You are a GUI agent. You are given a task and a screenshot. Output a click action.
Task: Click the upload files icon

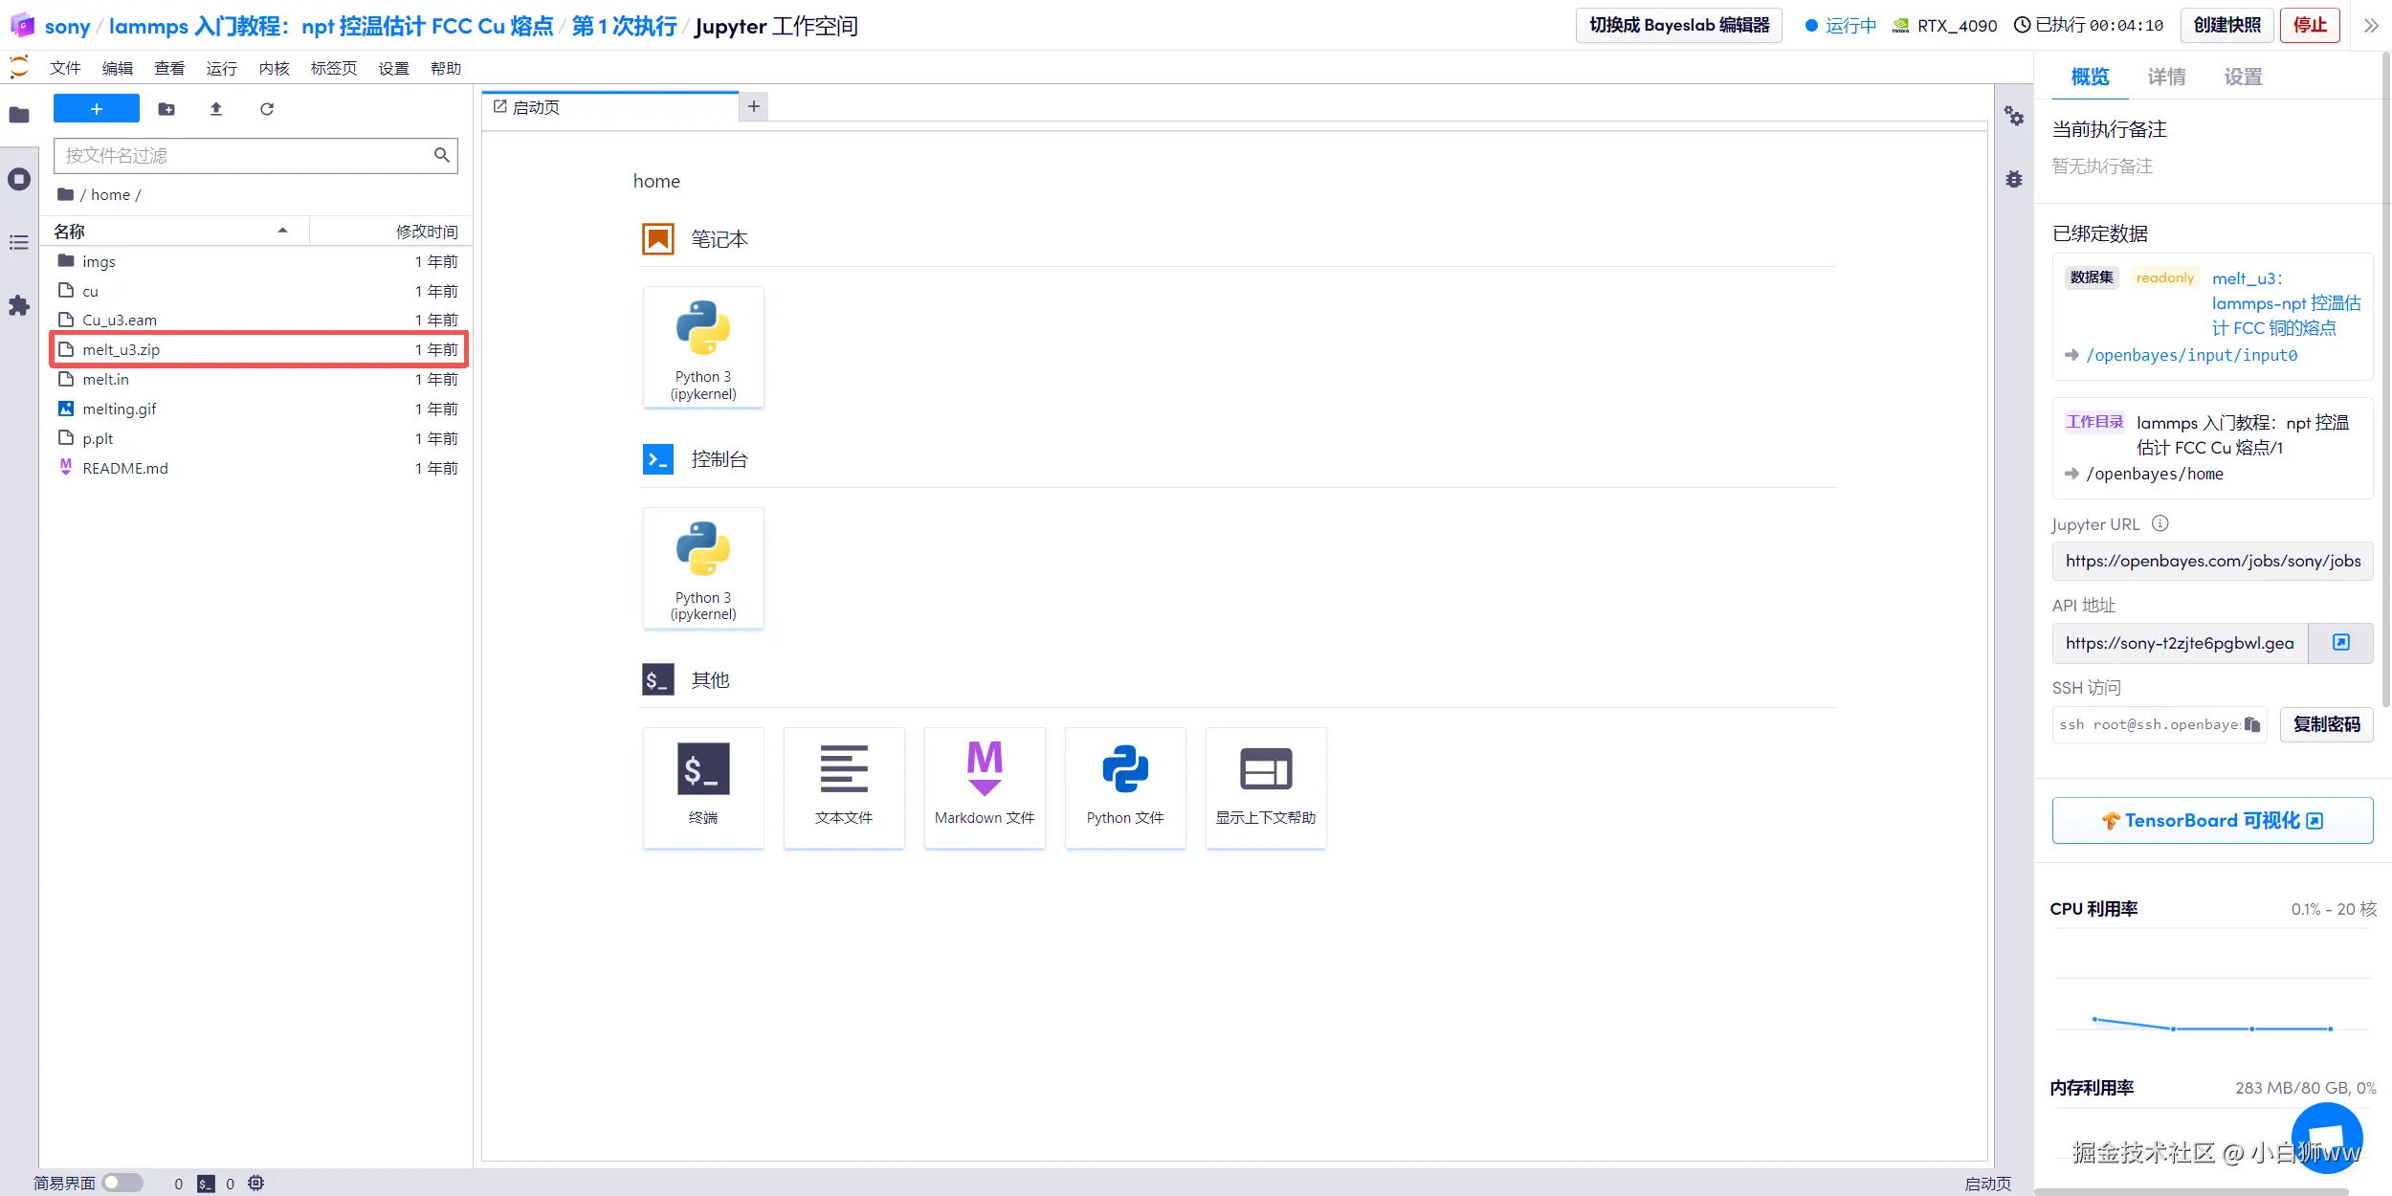pyautogui.click(x=216, y=109)
